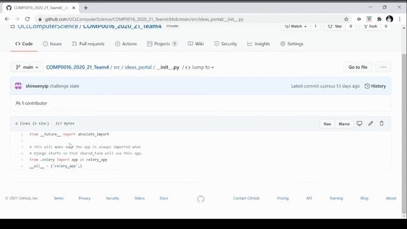Click the extension icon beside the bookmark star

coord(359,19)
